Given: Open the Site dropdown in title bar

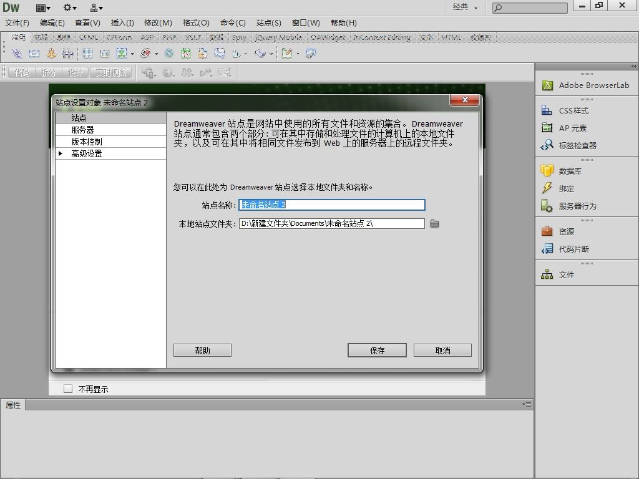Looking at the screenshot, I should pos(97,7).
